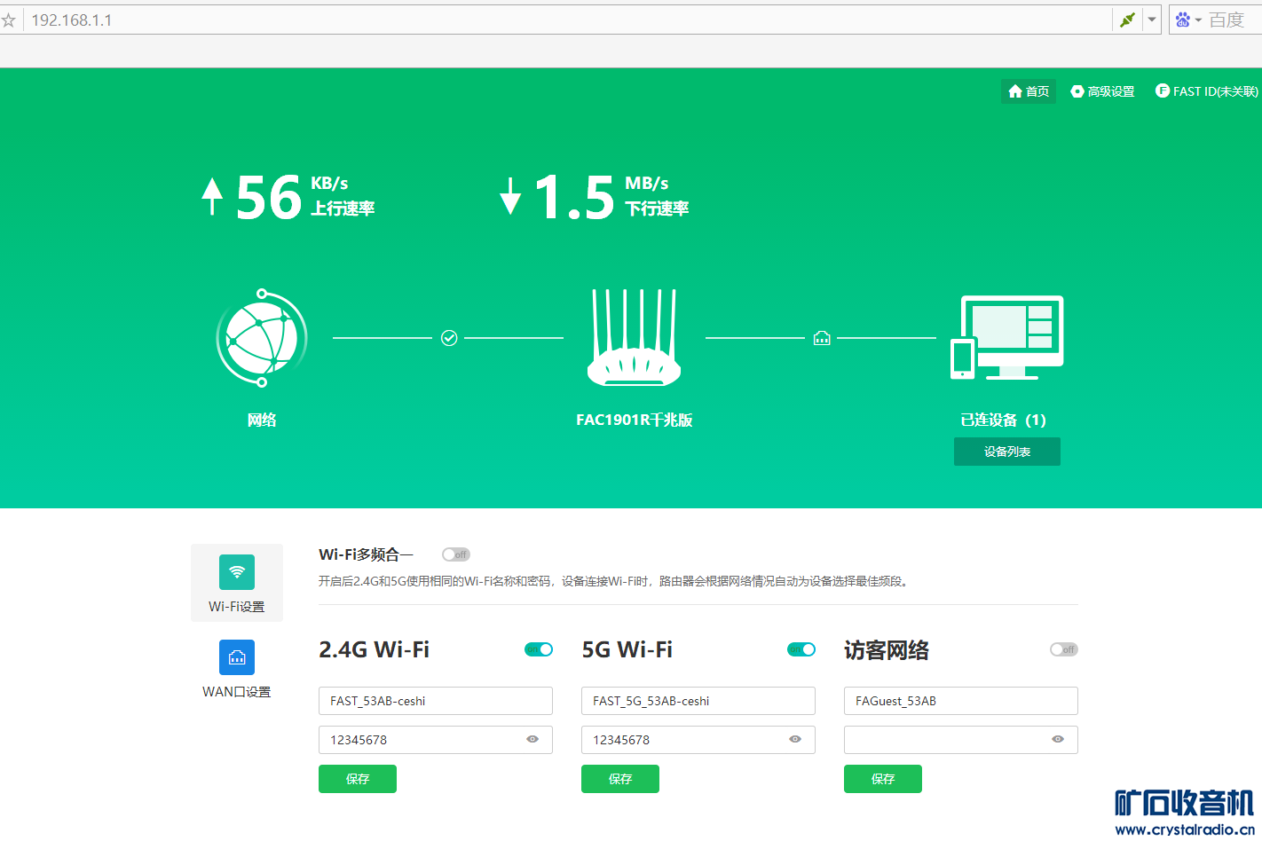Click the connected devices monitor icon
Screen dimensions: 1262x841
point(1007,338)
